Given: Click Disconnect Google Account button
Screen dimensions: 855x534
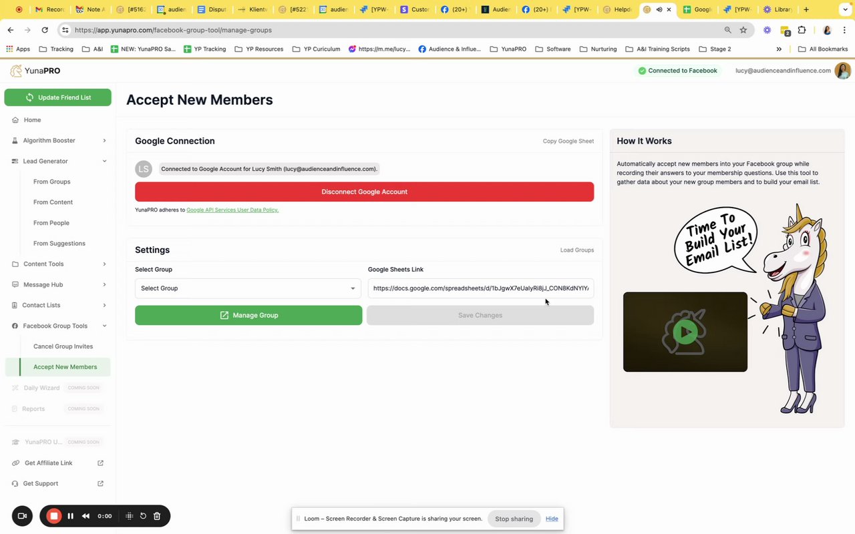Looking at the screenshot, I should tap(364, 192).
